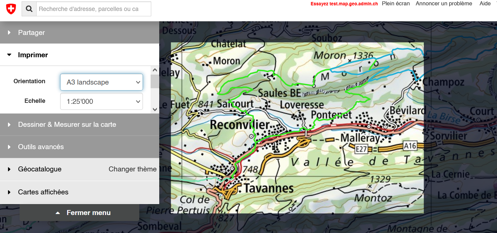The image size is (497, 233).
Task: Collapse the Imprimer section
Action: [79, 55]
